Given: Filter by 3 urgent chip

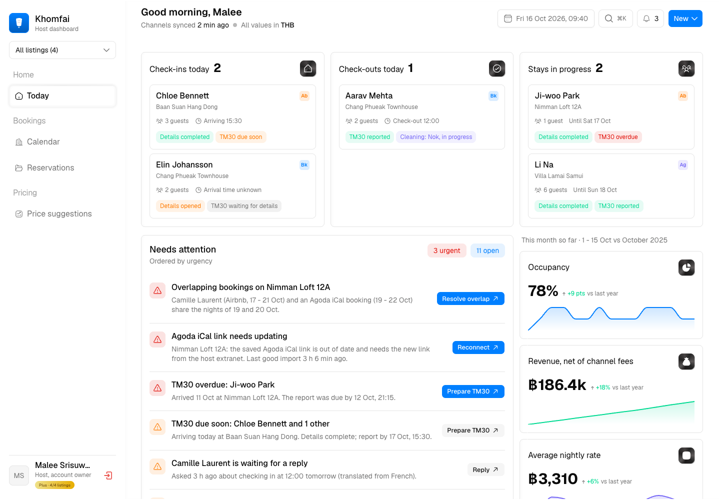Looking at the screenshot, I should click(x=447, y=250).
